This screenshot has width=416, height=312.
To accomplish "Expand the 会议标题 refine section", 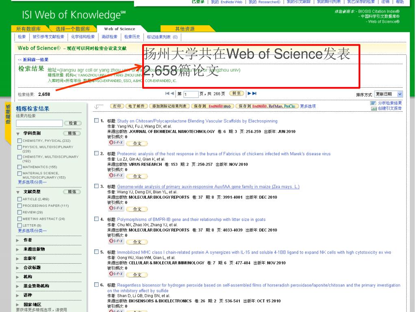I will (18, 268).
